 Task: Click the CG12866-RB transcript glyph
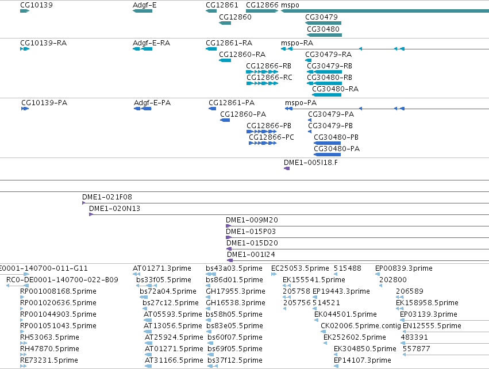[x=262, y=72]
